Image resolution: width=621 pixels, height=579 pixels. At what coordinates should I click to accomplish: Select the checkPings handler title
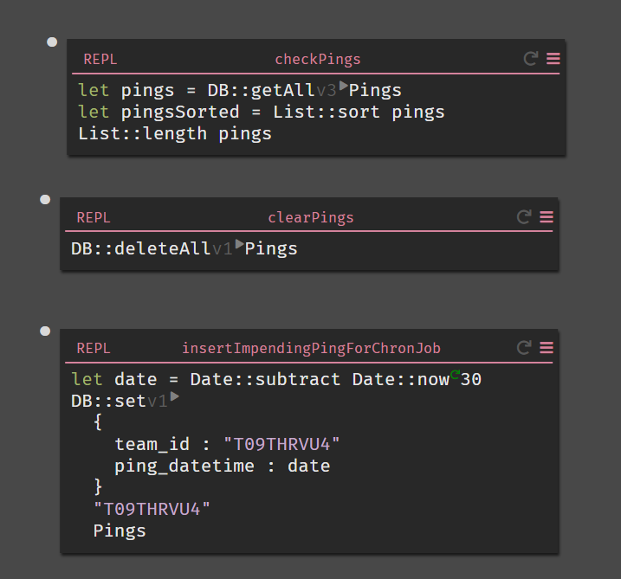(x=318, y=60)
